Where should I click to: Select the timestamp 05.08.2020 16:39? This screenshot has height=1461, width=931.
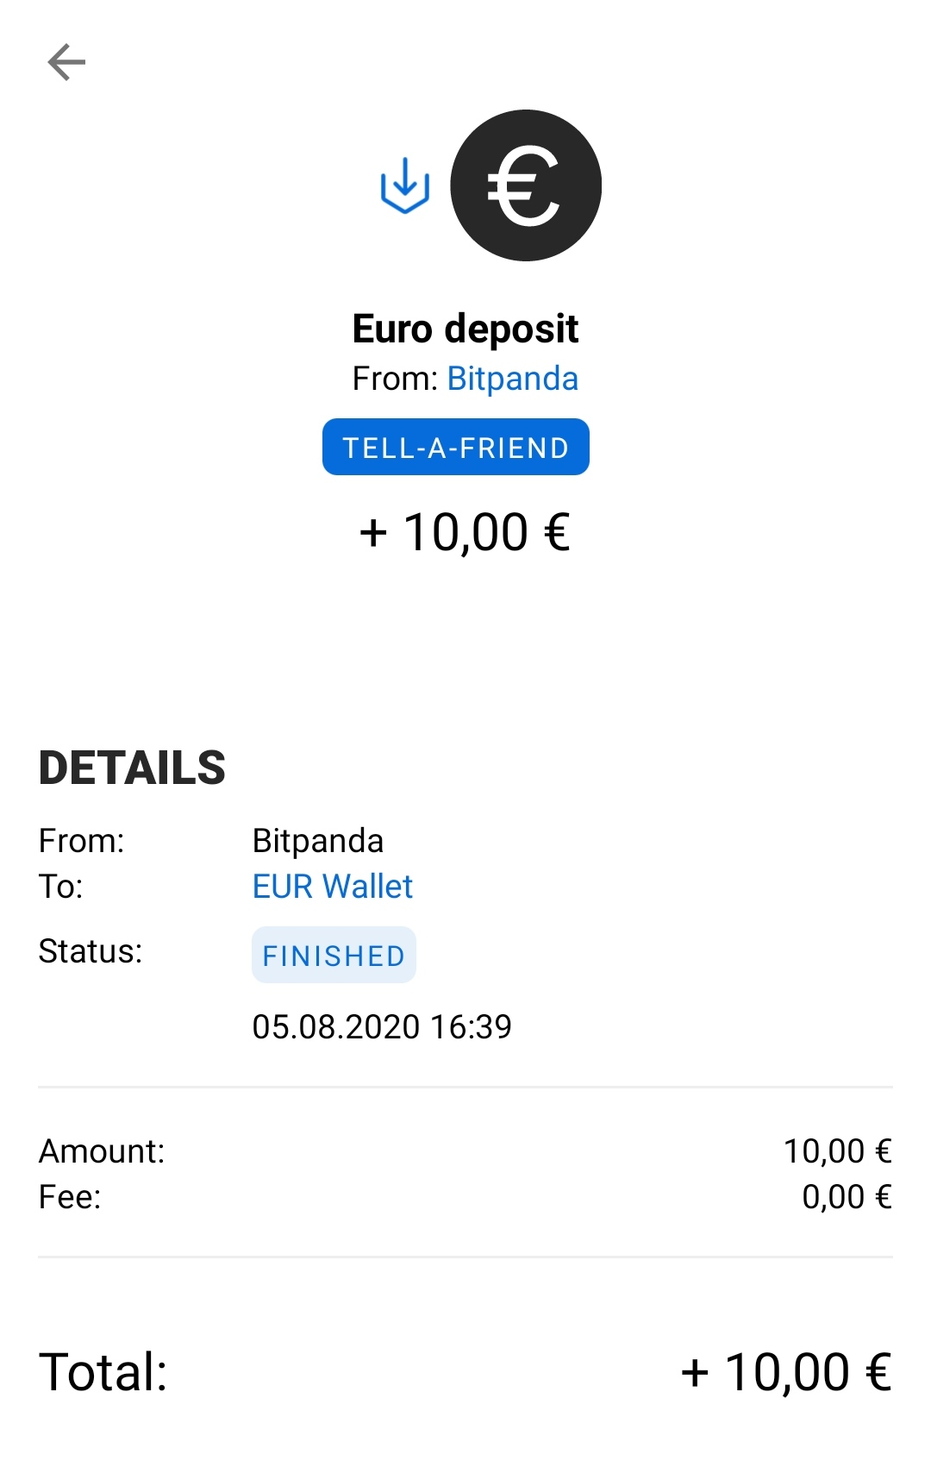point(382,1026)
